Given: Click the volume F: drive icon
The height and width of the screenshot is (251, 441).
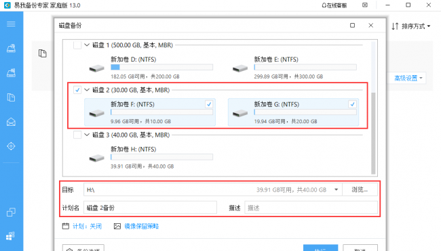Looking at the screenshot, I should (x=97, y=113).
